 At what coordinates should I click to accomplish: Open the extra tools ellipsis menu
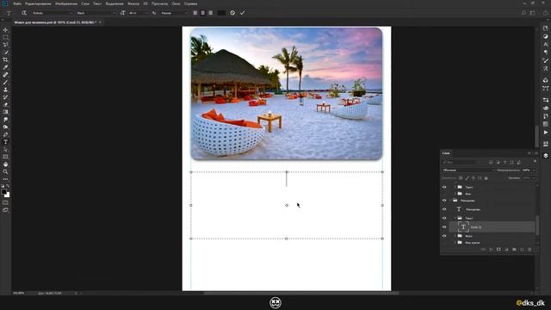tap(5, 179)
